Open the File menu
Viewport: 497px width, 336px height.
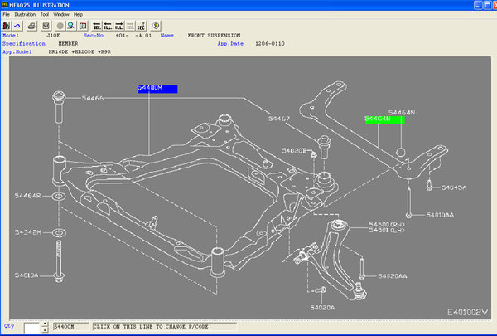tap(7, 15)
